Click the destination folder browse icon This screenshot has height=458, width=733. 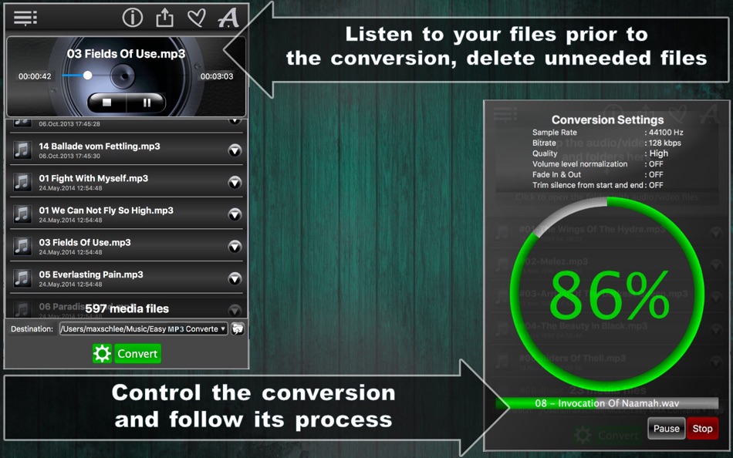tap(237, 328)
